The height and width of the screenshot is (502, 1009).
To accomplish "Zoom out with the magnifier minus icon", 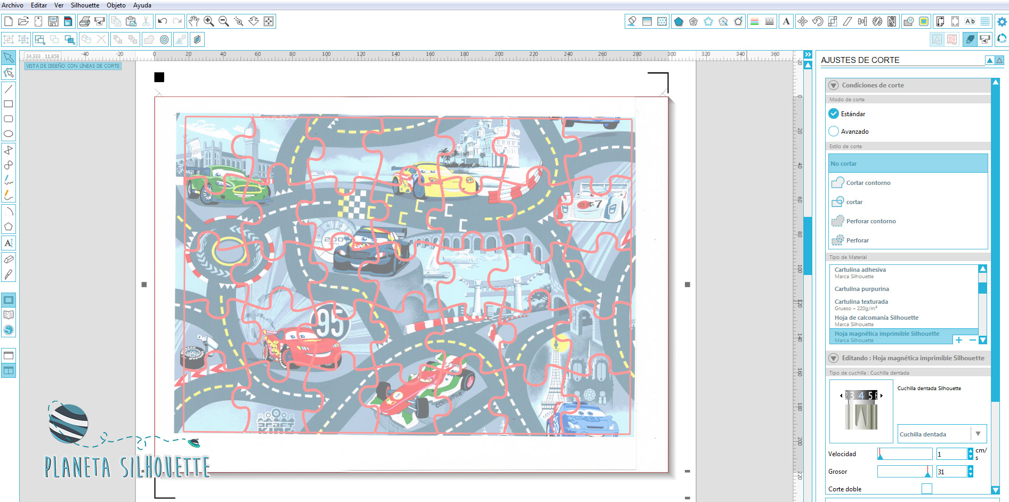I will coord(224,21).
